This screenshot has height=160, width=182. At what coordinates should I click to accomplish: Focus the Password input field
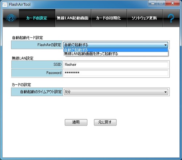pos(116,73)
